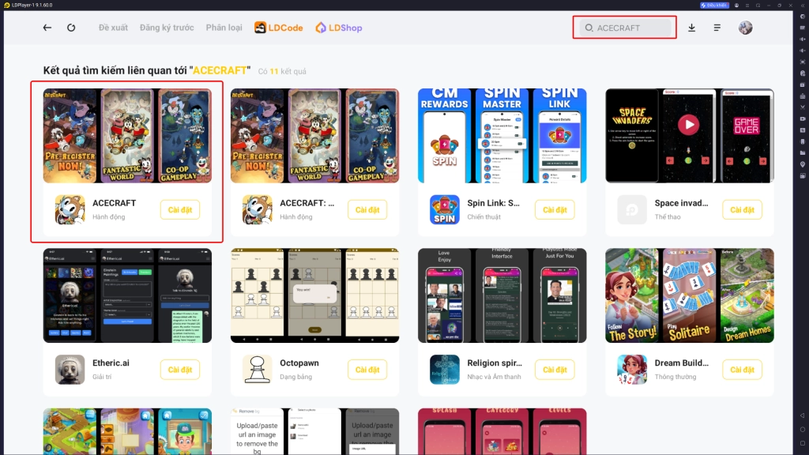Install Religion spir... with Cài đặt
809x455 pixels.
555,370
